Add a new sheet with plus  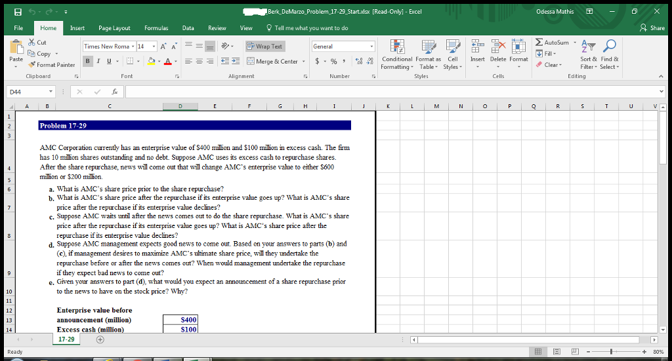pyautogui.click(x=100, y=339)
